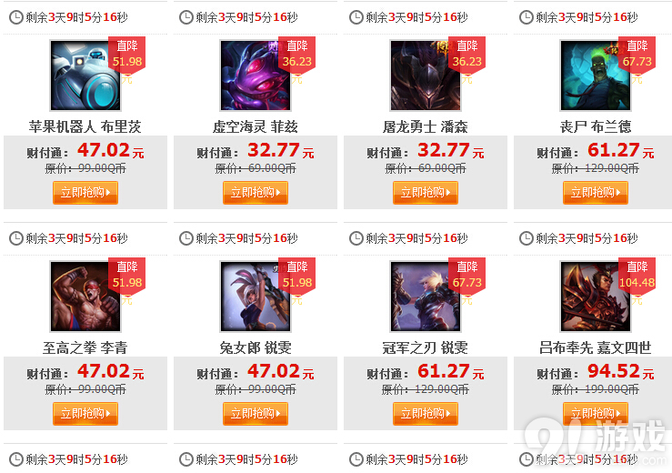This screenshot has height=473, width=672.
Task: Click the 直降 104.48 badge on 嘉文四世
Action: click(x=637, y=276)
